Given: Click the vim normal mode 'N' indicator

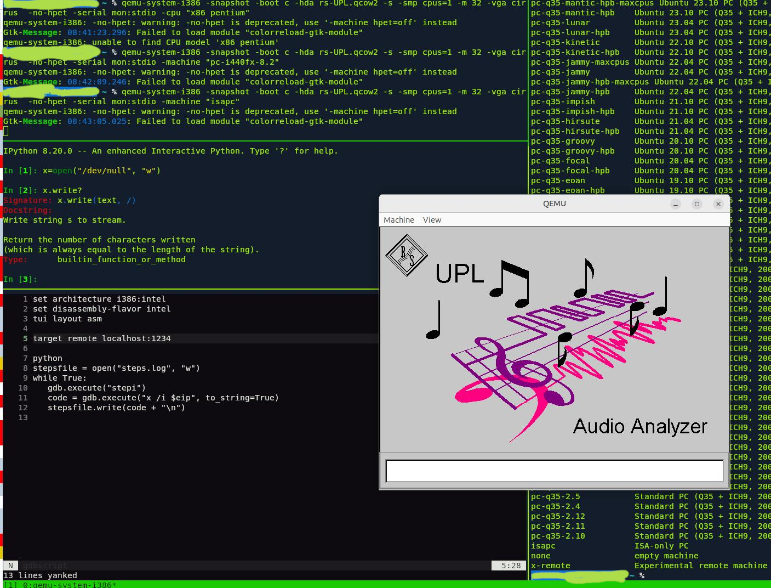Looking at the screenshot, I should coord(10,566).
